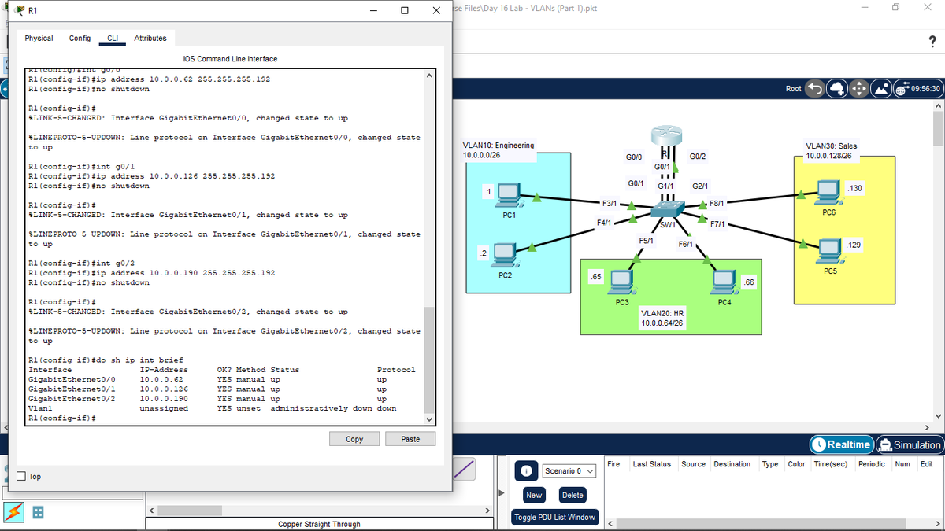Click the workspace vertical scrollbar thumb

[x=937, y=128]
